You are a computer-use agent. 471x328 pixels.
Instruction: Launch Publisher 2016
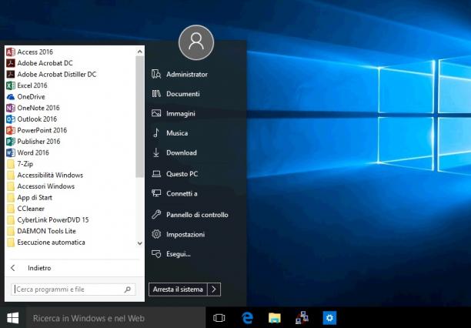(33, 142)
